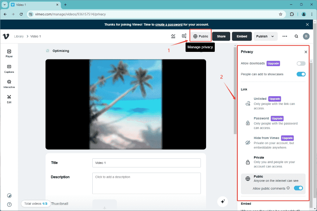Click the Share button
317x211 pixels.
pos(221,36)
